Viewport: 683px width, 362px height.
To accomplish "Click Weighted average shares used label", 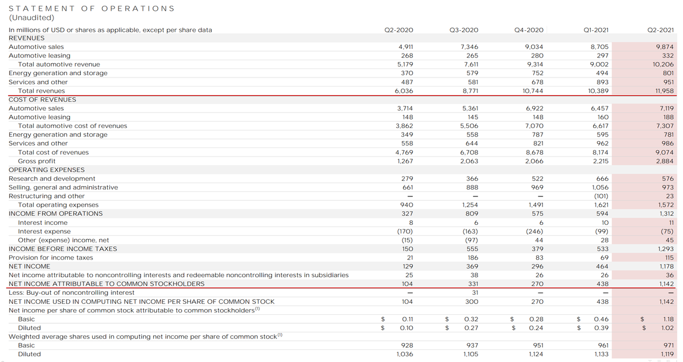I will point(145,336).
